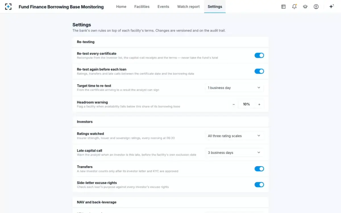Decrease Headroom warning with minus button
Viewport: 341px width, 213px height.
point(234,104)
